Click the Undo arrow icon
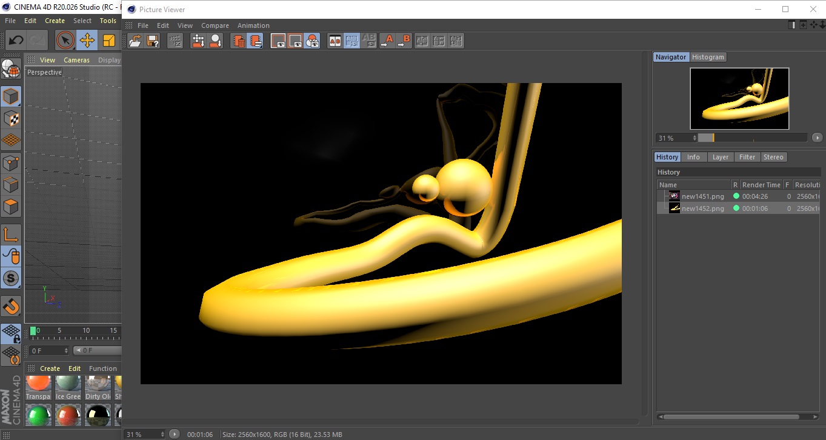Image resolution: width=826 pixels, height=440 pixels. click(16, 41)
